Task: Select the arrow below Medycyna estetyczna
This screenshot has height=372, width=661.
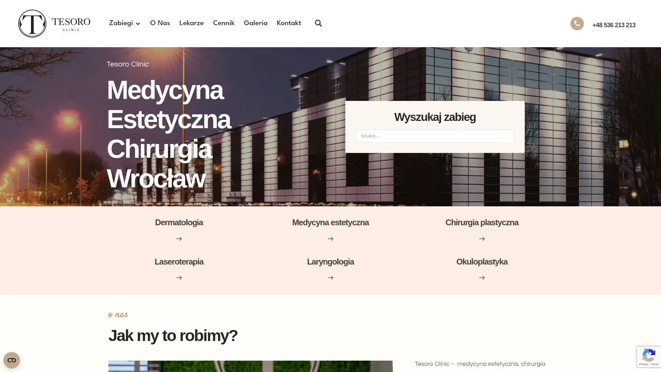Action: tap(330, 238)
